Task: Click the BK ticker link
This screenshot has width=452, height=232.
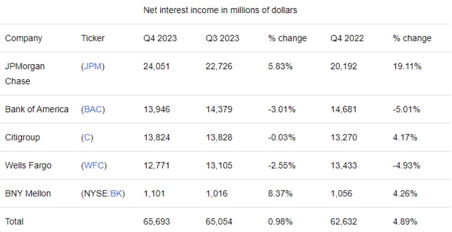Action: (x=116, y=194)
